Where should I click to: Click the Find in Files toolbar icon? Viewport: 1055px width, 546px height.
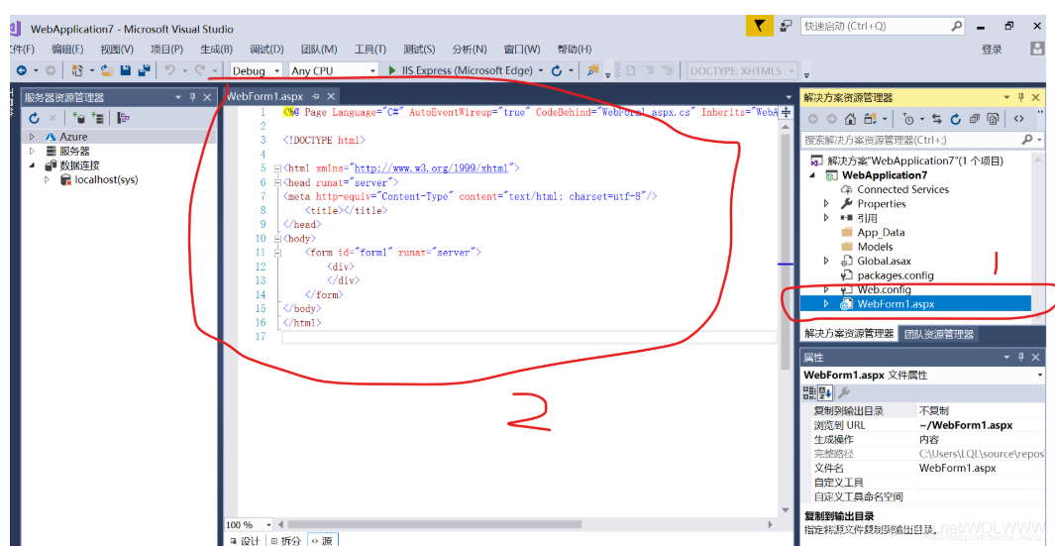592,70
